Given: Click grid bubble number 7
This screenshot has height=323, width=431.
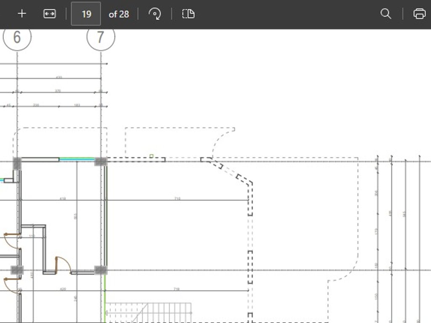Looking at the screenshot, I should pyautogui.click(x=101, y=37).
